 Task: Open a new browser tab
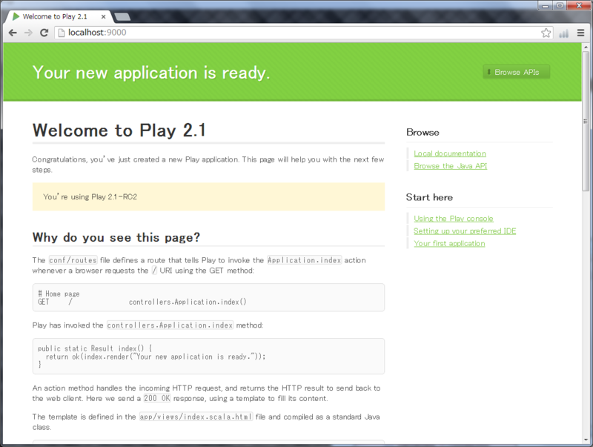(122, 16)
